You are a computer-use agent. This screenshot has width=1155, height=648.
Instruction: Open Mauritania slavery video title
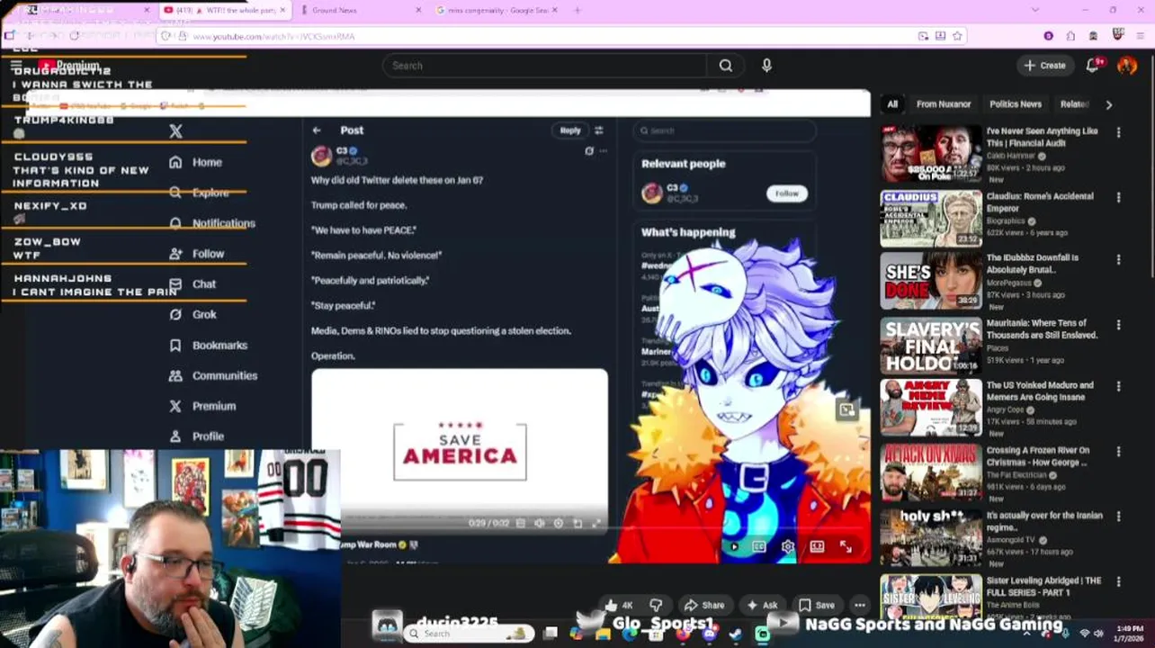(1042, 328)
